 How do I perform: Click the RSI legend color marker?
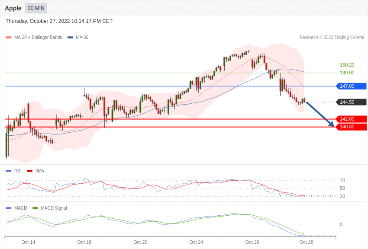(x=9, y=171)
